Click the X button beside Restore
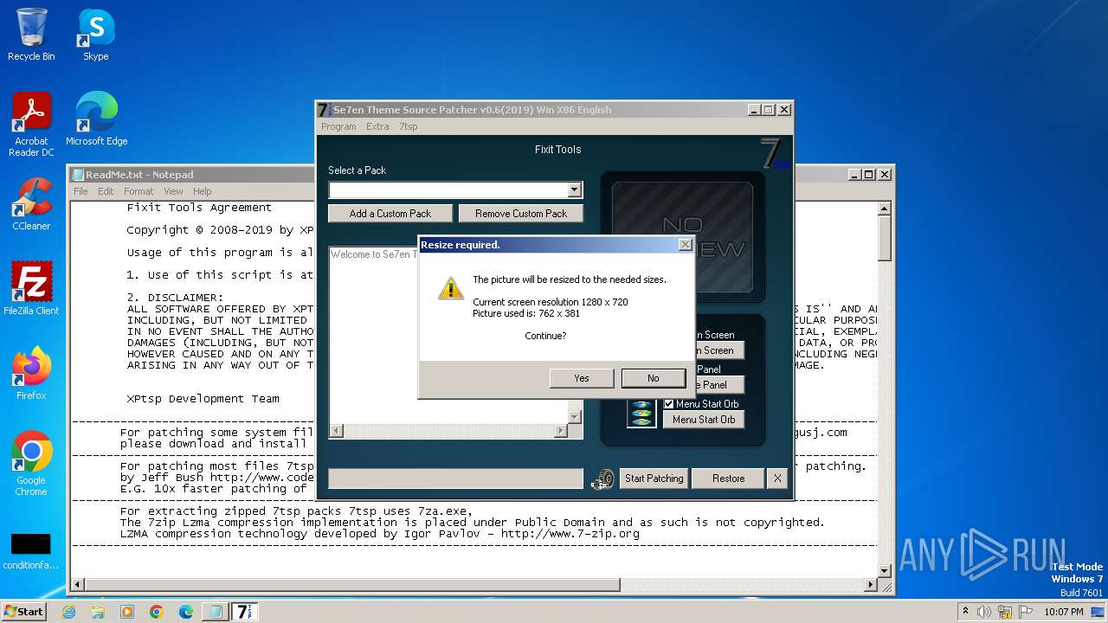This screenshot has height=623, width=1108. (777, 478)
